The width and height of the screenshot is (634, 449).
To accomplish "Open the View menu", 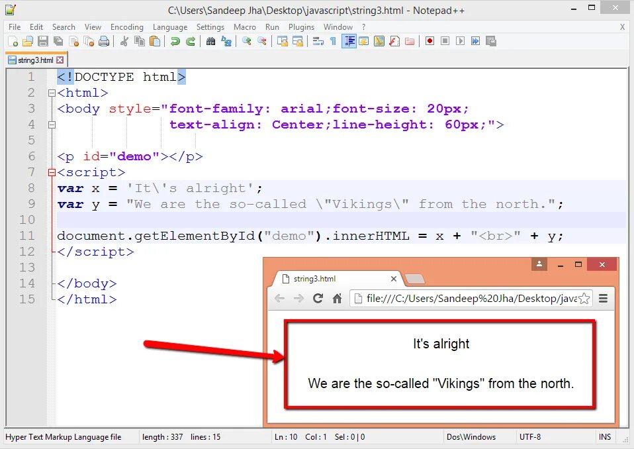I will click(93, 26).
